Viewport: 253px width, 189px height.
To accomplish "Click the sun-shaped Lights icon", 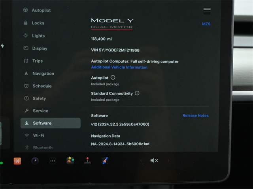I will point(26,35).
